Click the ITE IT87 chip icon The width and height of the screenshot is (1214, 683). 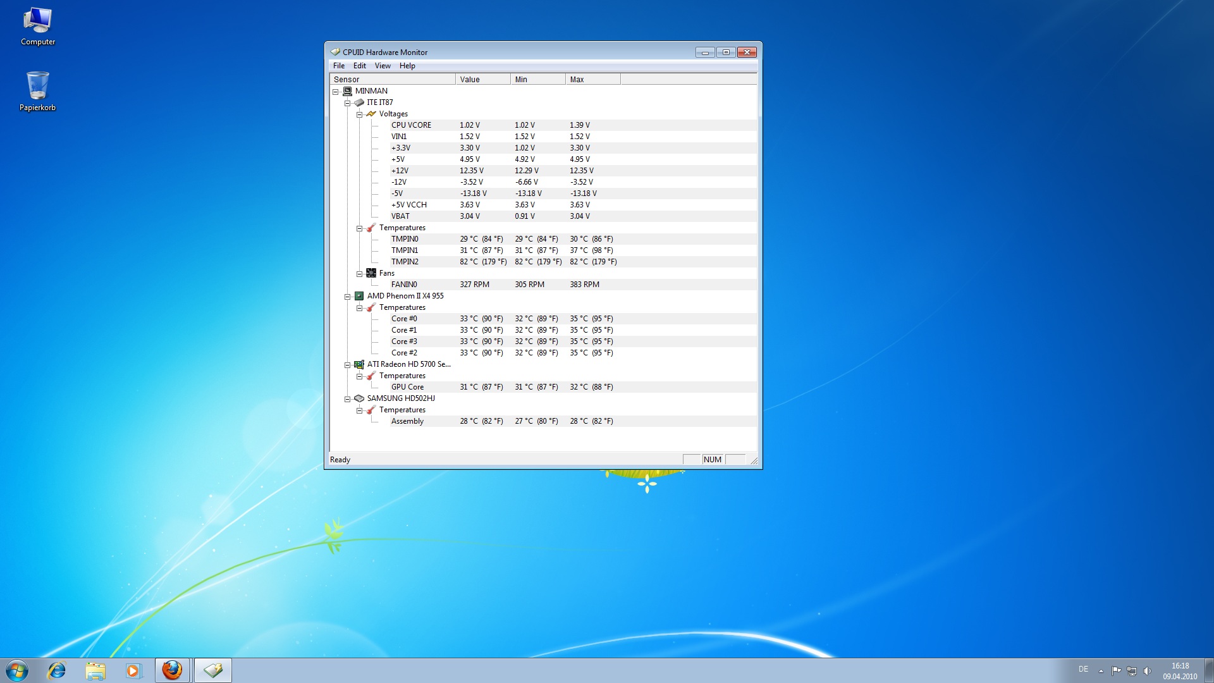coord(359,102)
